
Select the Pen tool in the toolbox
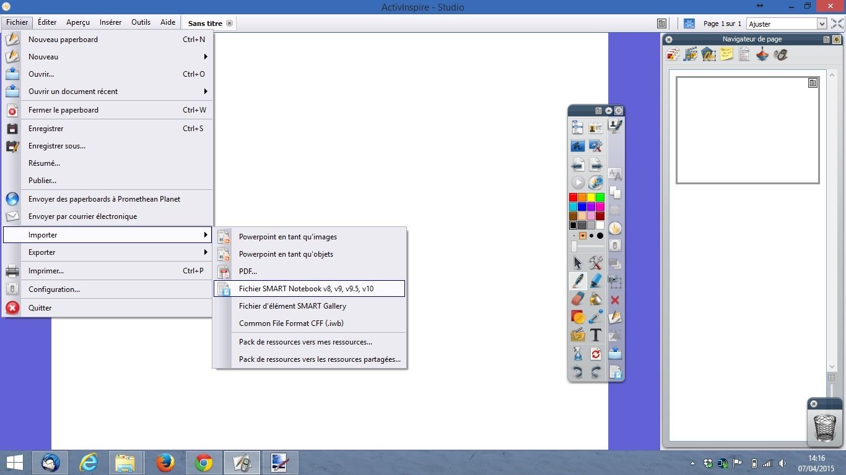(x=577, y=281)
